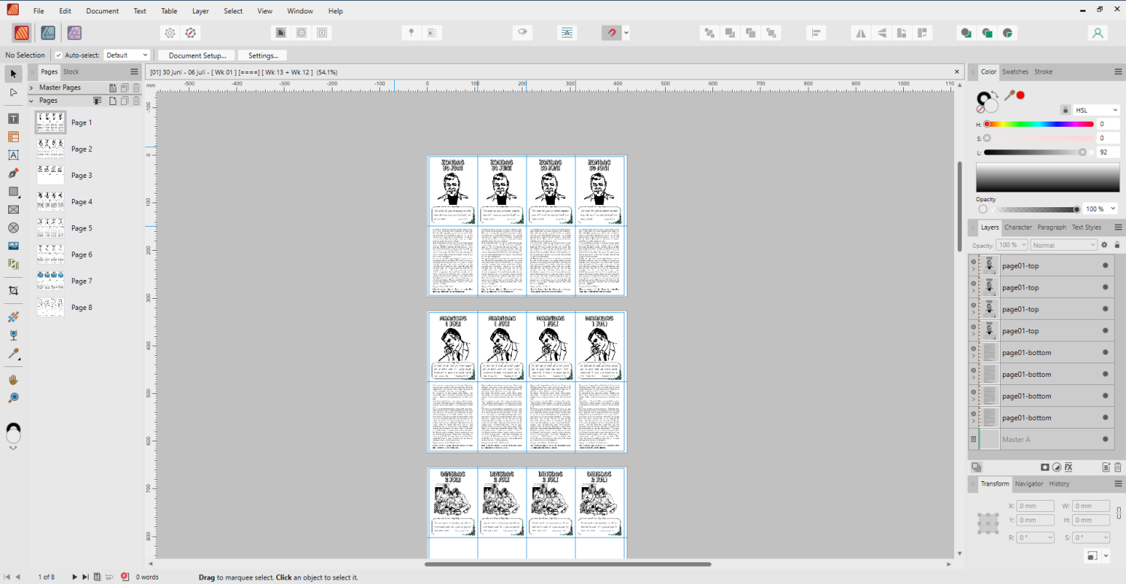Click the Document Setup button
1126x584 pixels.
(x=197, y=56)
